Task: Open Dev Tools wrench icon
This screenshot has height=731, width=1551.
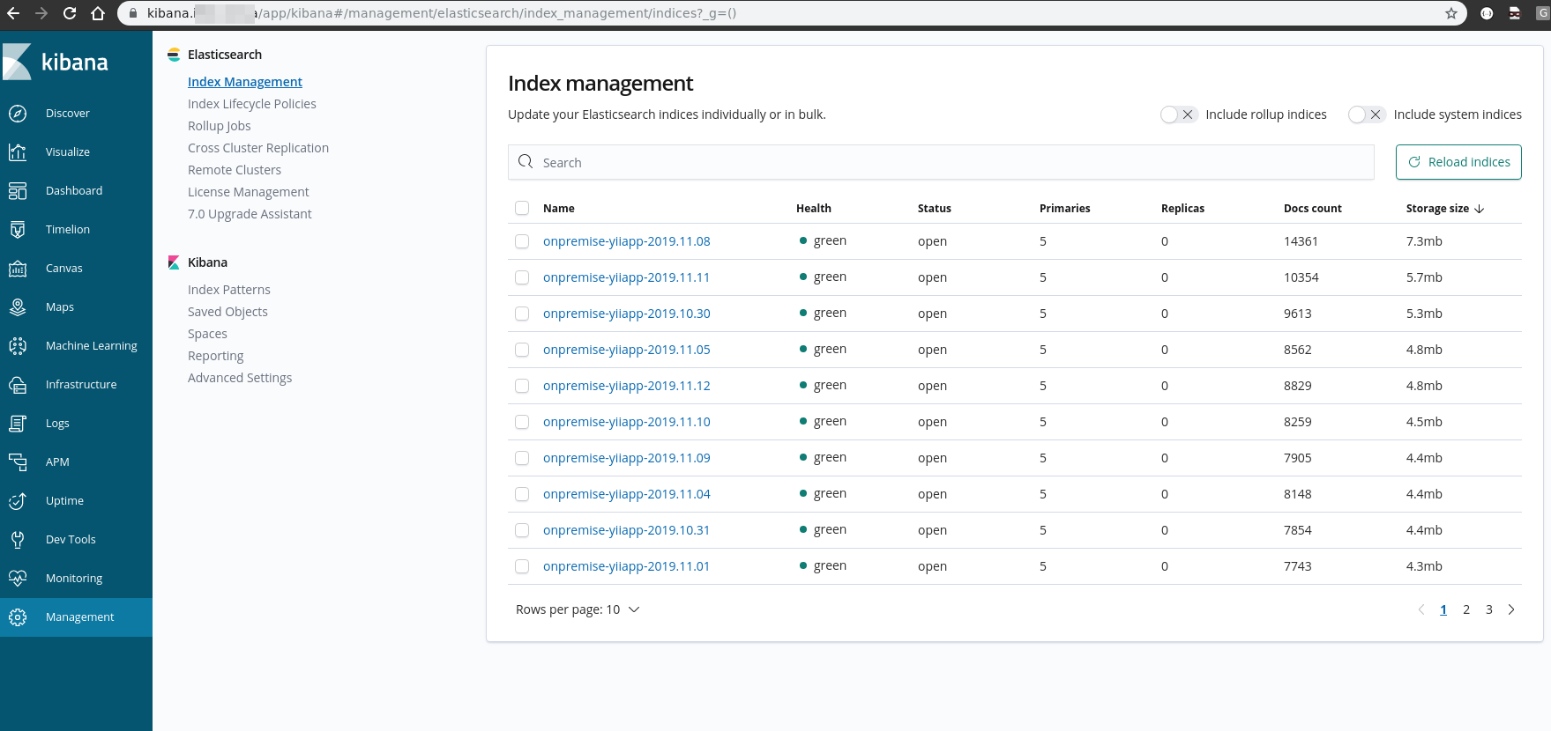Action: click(17, 539)
